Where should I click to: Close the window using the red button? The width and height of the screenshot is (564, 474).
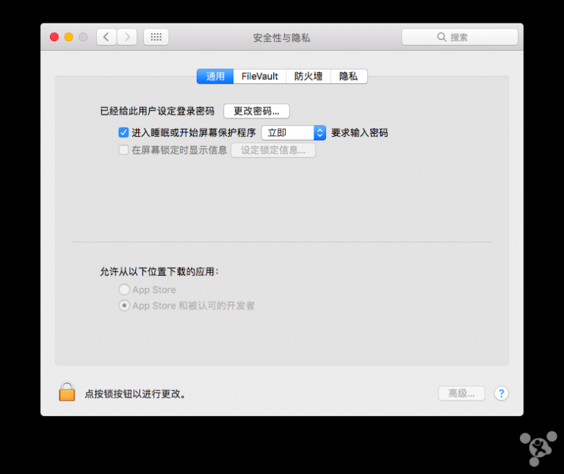pyautogui.click(x=54, y=37)
